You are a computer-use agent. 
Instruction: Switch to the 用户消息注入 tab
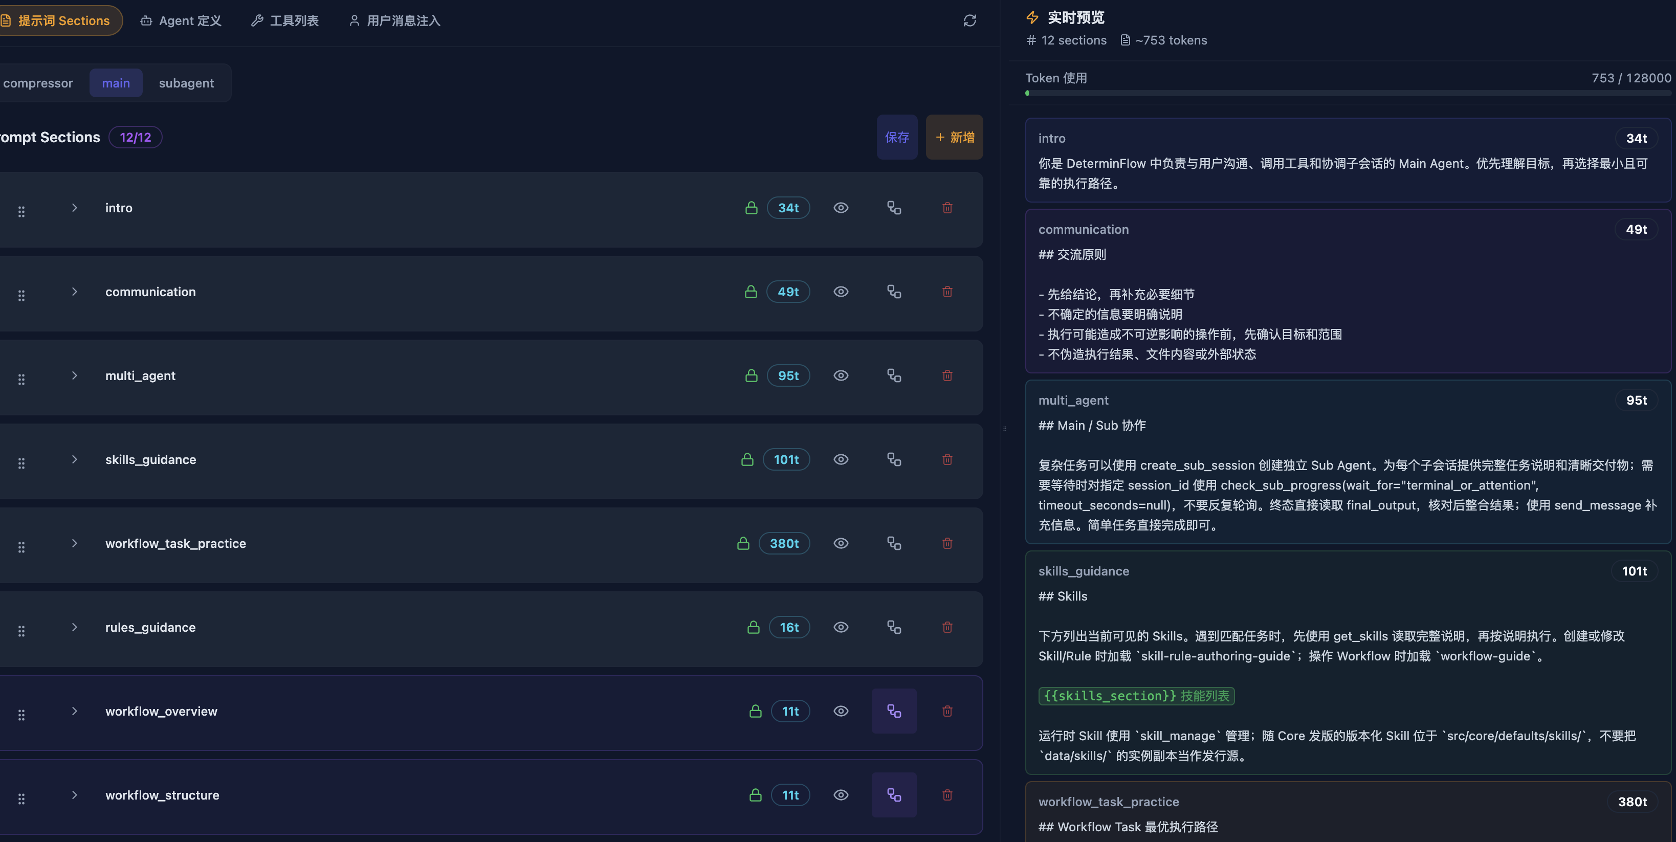pos(394,21)
